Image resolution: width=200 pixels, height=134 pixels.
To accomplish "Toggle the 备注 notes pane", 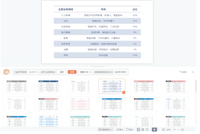I will (x=120, y=130).
